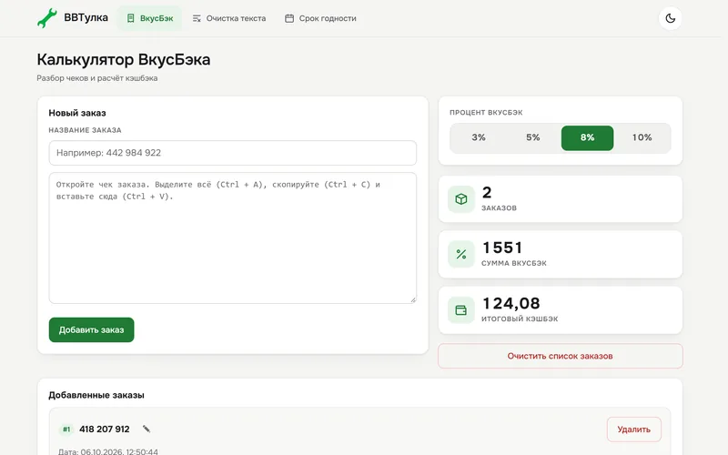Click the ПРОЦЕНТ ВКУСБЭК label

486,112
